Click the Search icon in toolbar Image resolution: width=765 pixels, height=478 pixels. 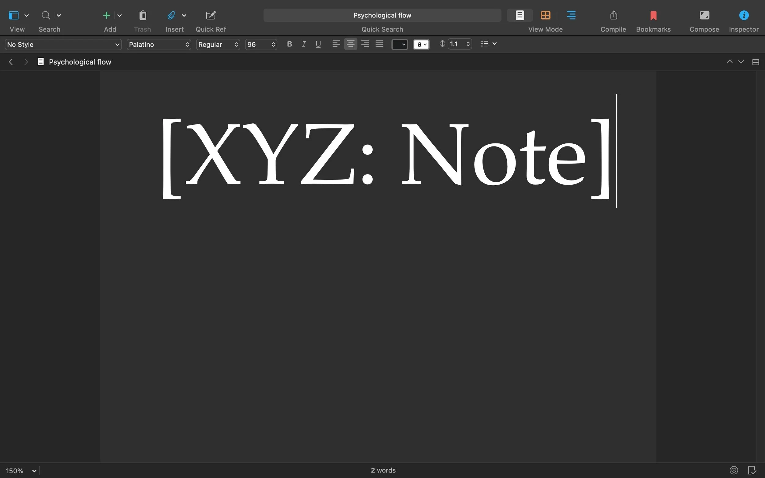point(45,15)
